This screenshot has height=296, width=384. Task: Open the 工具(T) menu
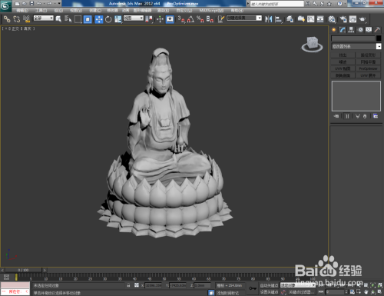(41, 11)
